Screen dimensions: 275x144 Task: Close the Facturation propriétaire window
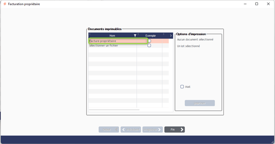[268, 4]
